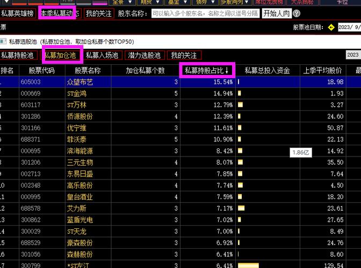
Task: Click the funding bar in 艾力斯 row
Action: tap(241, 209)
